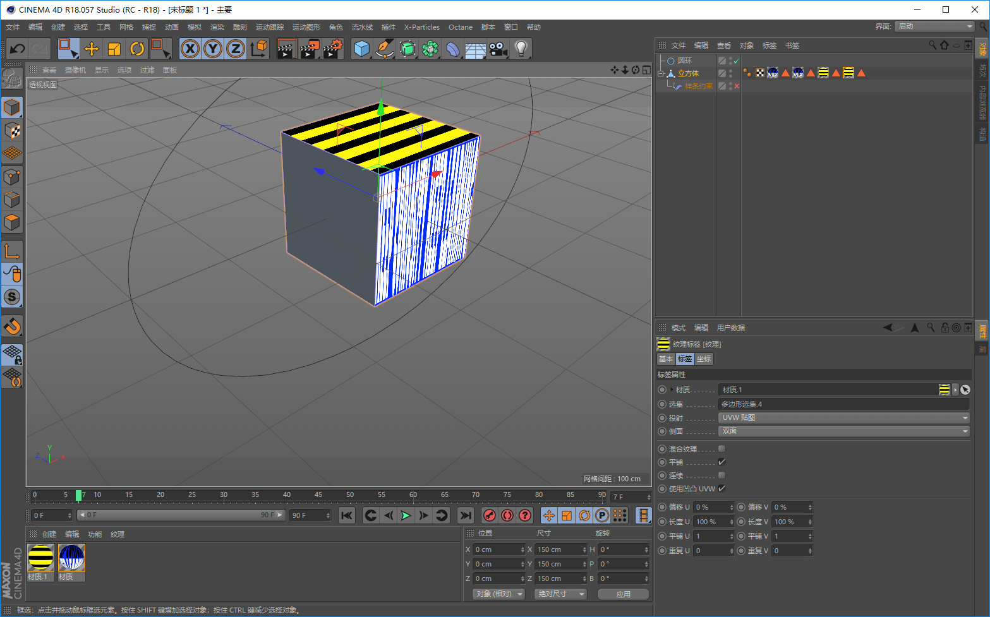Viewport: 990px width, 617px height.
Task: Toggle Y axis lock
Action: [x=213, y=49]
